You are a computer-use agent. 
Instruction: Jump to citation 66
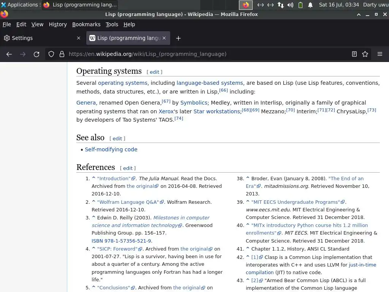(223, 90)
